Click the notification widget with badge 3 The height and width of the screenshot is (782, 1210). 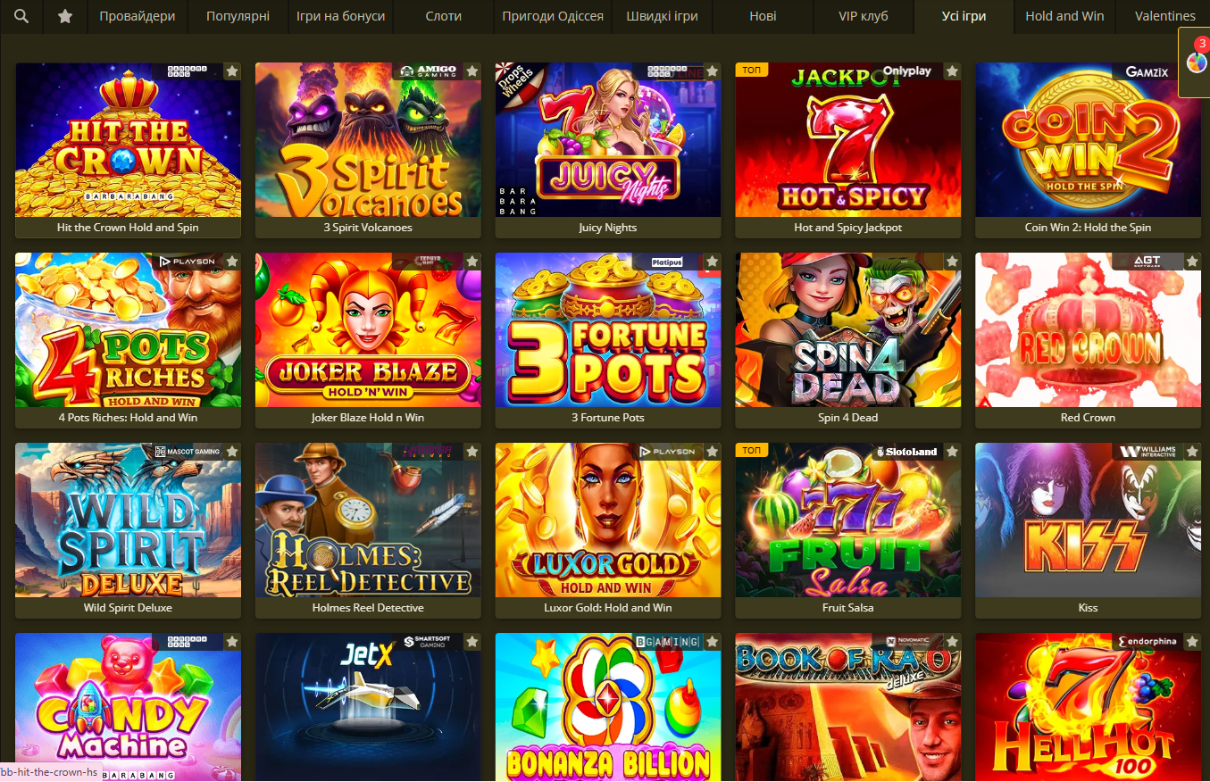pos(1196,61)
